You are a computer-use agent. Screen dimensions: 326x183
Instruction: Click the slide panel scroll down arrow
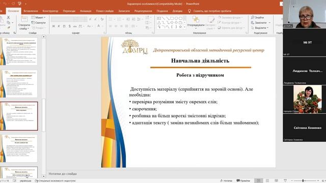43,176
